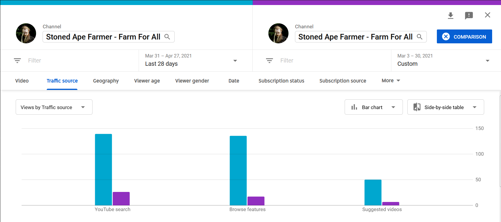Viewport: 501px width, 222px height.
Task: Click the left filter lines icon
Action: pos(17,60)
